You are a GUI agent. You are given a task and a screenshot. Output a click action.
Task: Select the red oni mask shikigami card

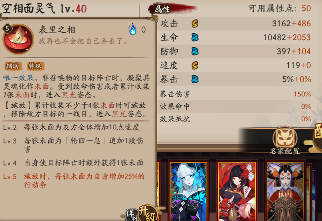click(237, 191)
